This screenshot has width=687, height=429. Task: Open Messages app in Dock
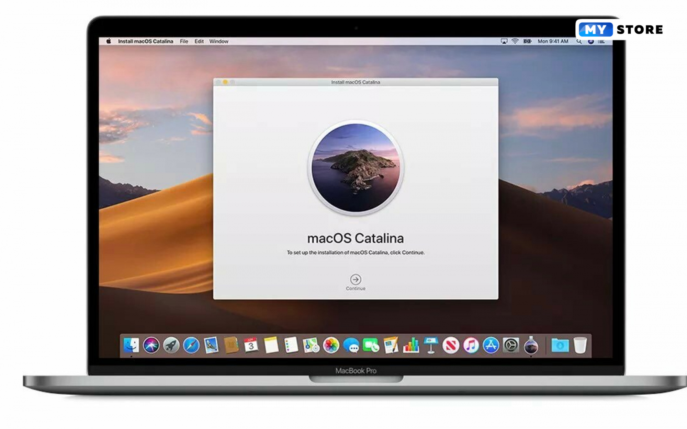[x=351, y=345]
